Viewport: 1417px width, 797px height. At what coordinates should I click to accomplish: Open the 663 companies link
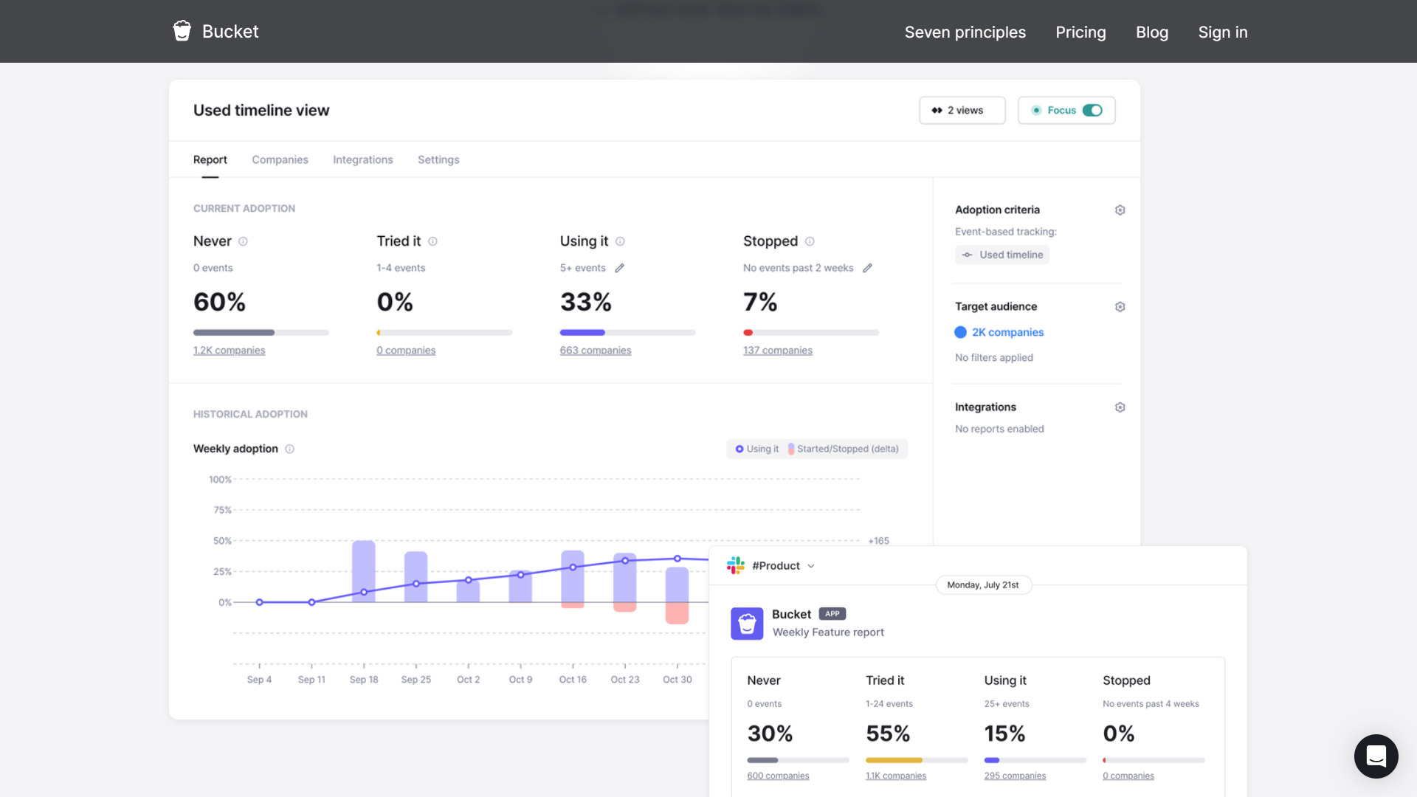595,351
